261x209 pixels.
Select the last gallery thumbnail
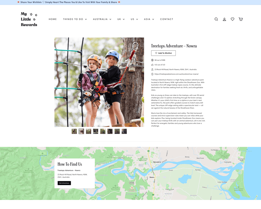click(x=124, y=131)
